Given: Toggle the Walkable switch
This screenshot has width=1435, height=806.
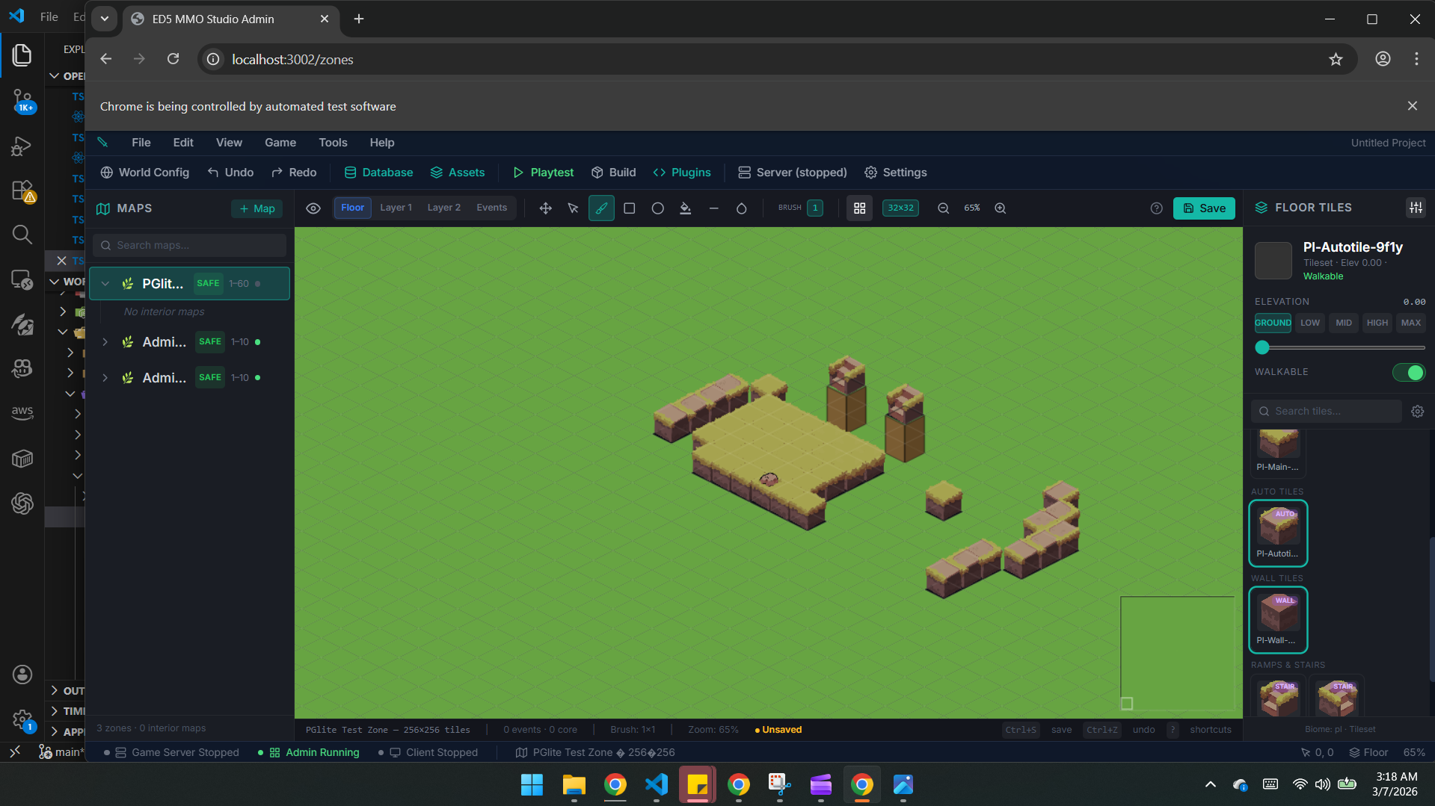Looking at the screenshot, I should coord(1409,372).
